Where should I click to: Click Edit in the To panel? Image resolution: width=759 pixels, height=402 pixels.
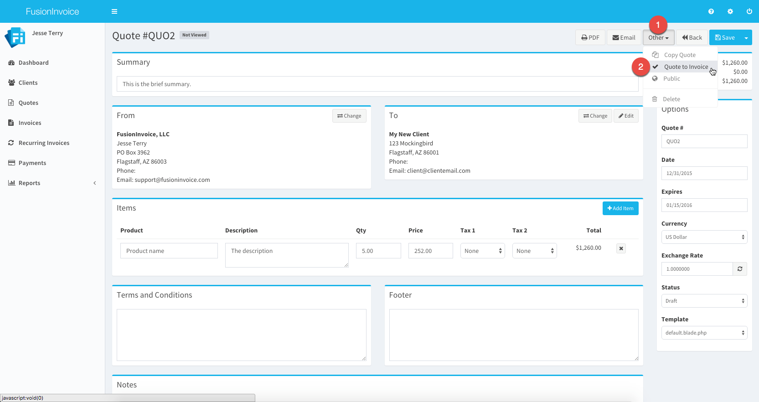tap(626, 116)
